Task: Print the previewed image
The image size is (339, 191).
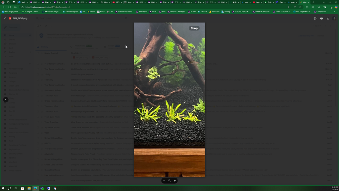Action: tap(321, 19)
